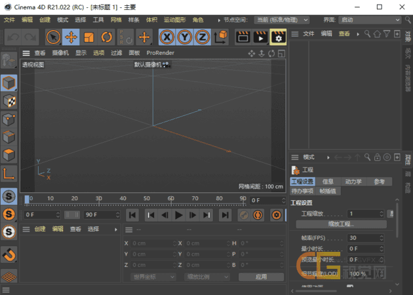The height and width of the screenshot is (295, 413).
Task: Toggle the second S button in sidebar
Action: [9, 214]
